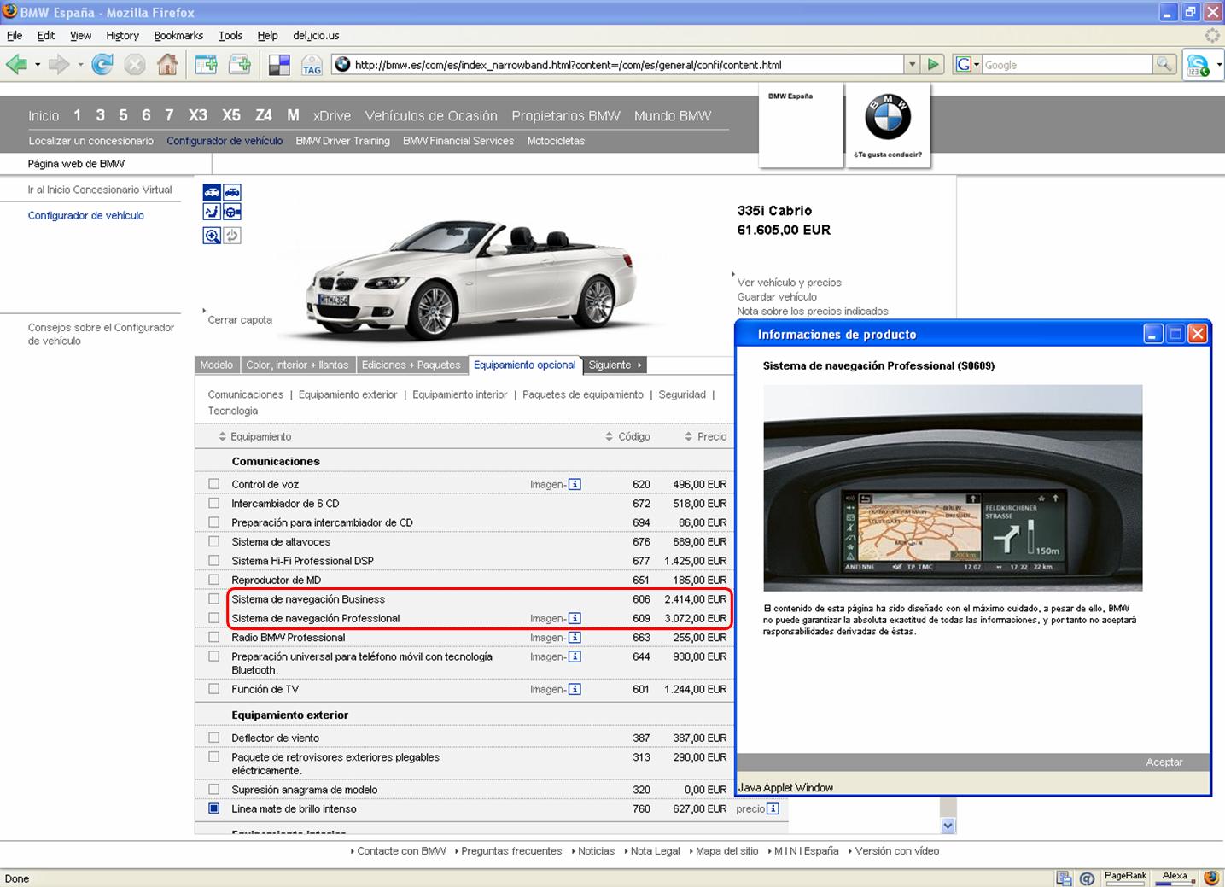1225x887 pixels.
Task: Expand the Google search engine selector
Action: 966,65
